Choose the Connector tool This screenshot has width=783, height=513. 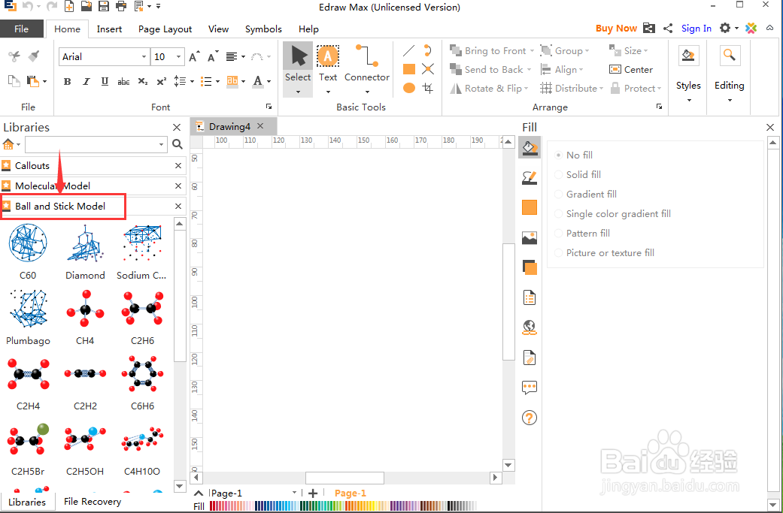point(367,69)
